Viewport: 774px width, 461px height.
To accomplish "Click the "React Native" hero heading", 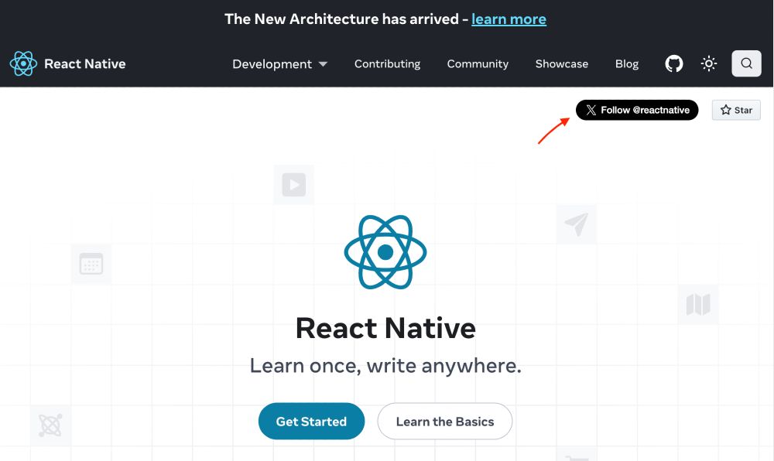I will point(385,328).
